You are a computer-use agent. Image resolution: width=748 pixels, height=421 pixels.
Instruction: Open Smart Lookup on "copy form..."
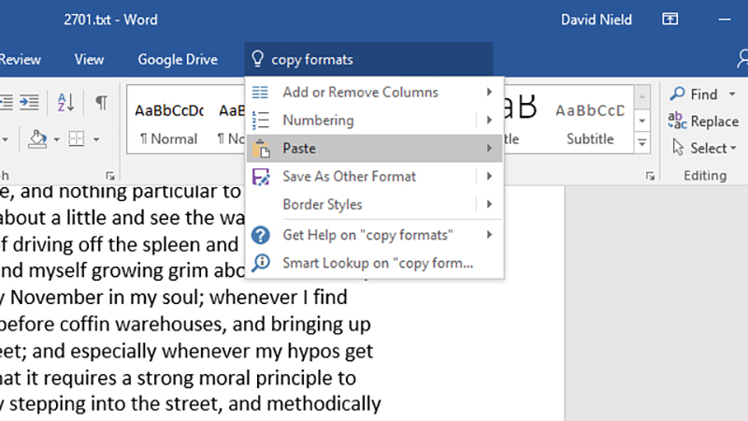coord(375,263)
